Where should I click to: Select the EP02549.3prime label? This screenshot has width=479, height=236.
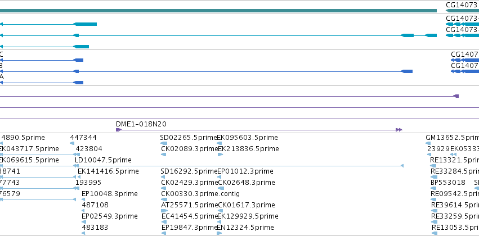[x=110, y=216]
